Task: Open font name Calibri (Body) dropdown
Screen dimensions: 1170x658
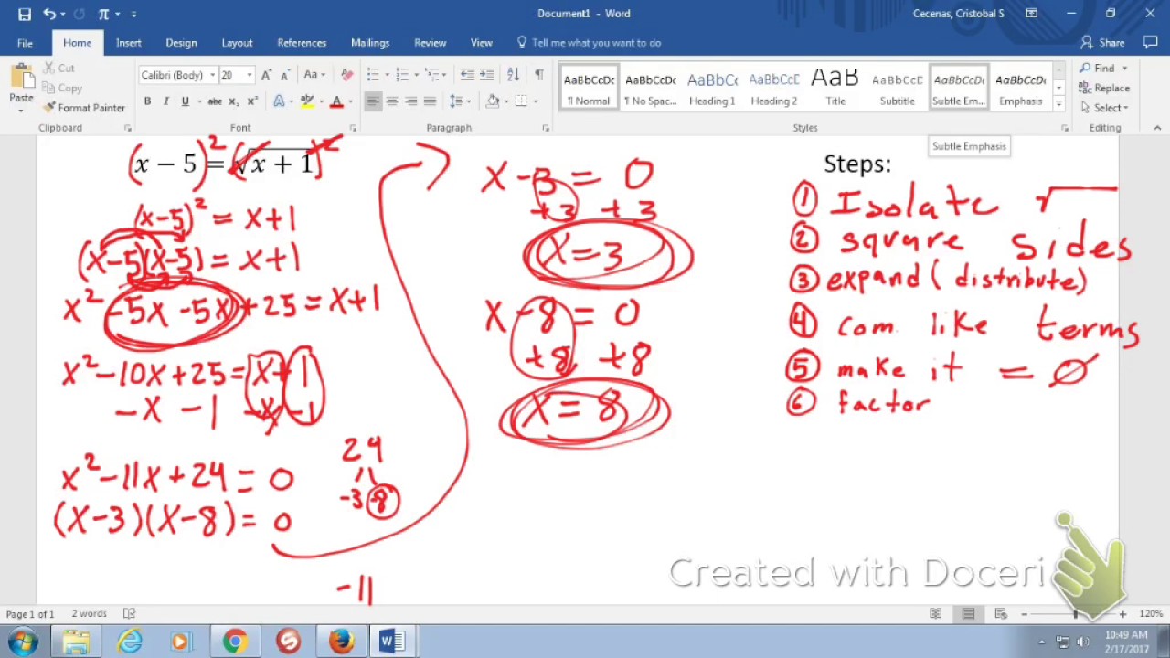Action: point(213,75)
